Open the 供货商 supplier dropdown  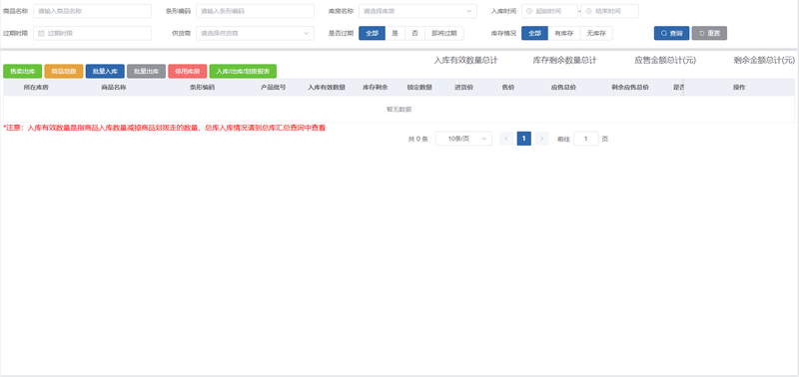coord(256,33)
